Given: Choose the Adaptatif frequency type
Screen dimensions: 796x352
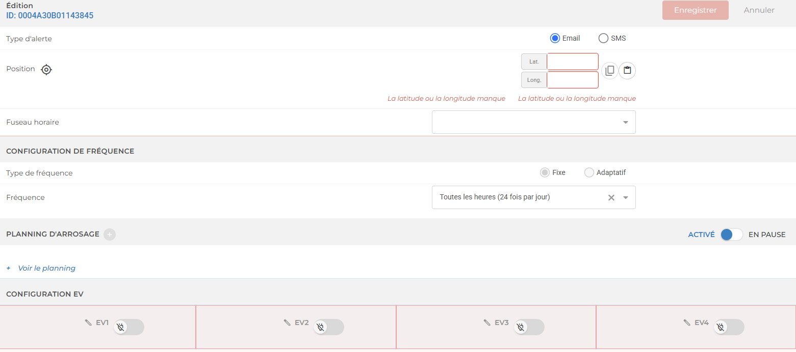Looking at the screenshot, I should [x=589, y=172].
